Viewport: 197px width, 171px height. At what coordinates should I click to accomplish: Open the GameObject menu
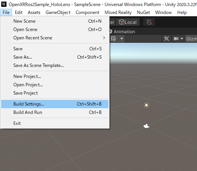pyautogui.click(x=58, y=12)
